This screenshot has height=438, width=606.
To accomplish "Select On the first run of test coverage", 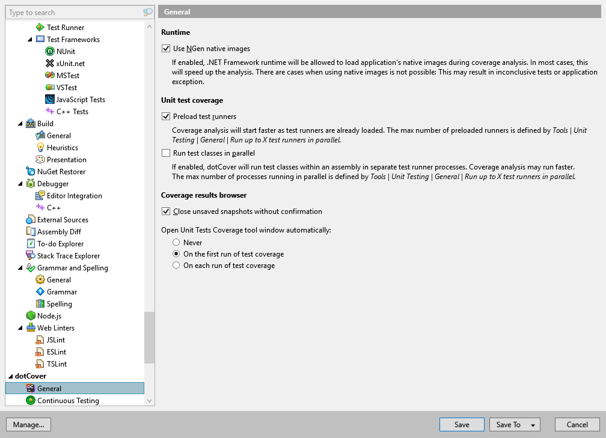I will [x=176, y=254].
